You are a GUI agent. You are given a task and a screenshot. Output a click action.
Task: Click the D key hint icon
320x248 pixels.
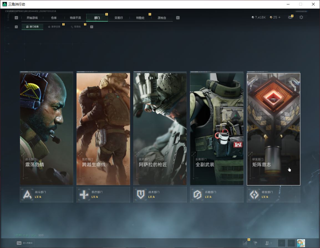point(92,27)
